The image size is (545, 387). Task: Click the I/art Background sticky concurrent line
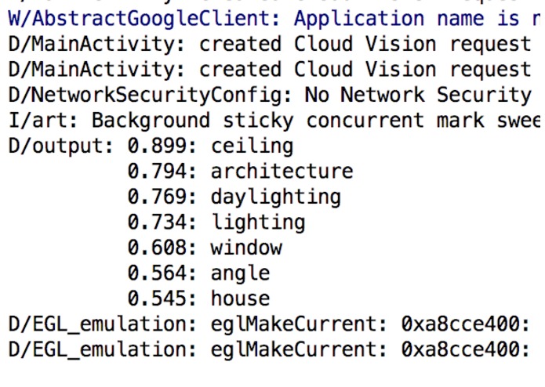274,121
